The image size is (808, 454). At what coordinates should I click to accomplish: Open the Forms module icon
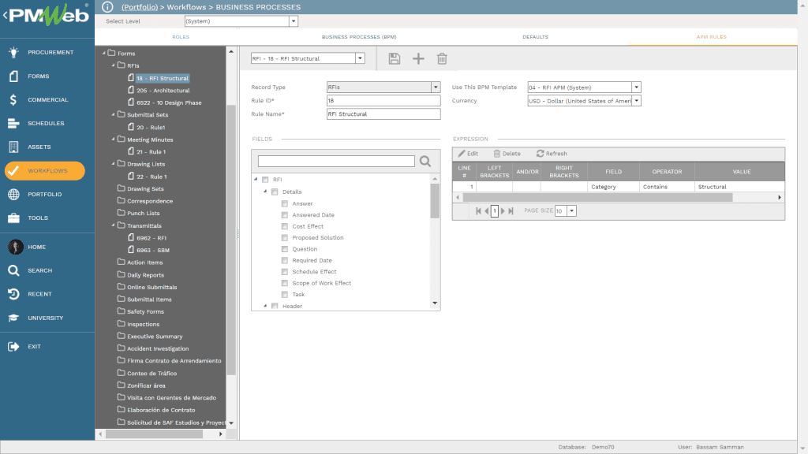pos(14,76)
